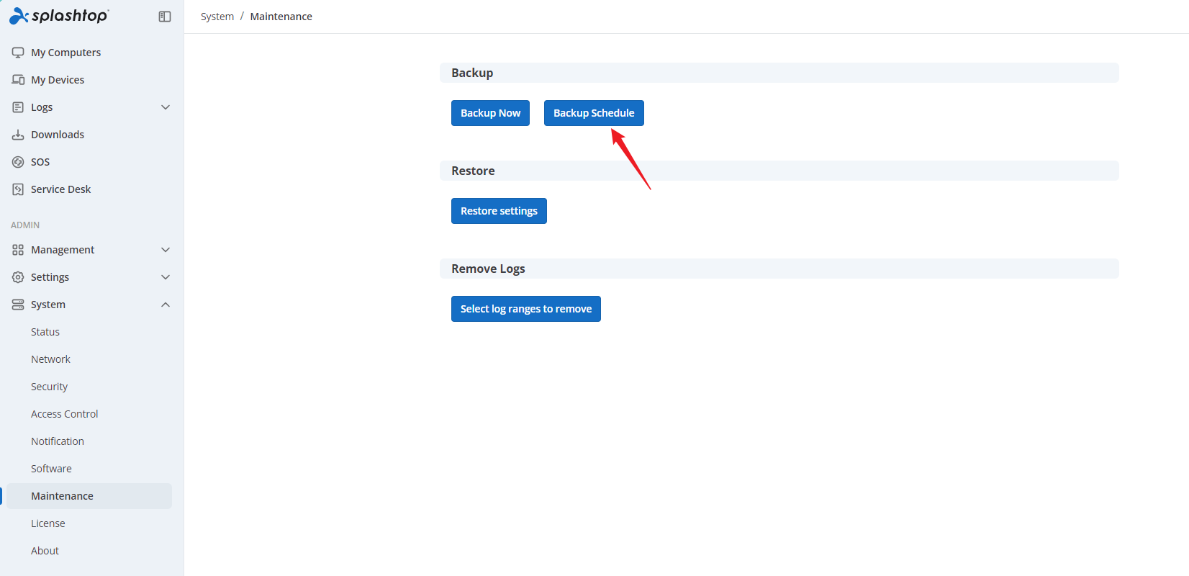Click the Backup Schedule button
The width and height of the screenshot is (1189, 576).
pyautogui.click(x=594, y=113)
